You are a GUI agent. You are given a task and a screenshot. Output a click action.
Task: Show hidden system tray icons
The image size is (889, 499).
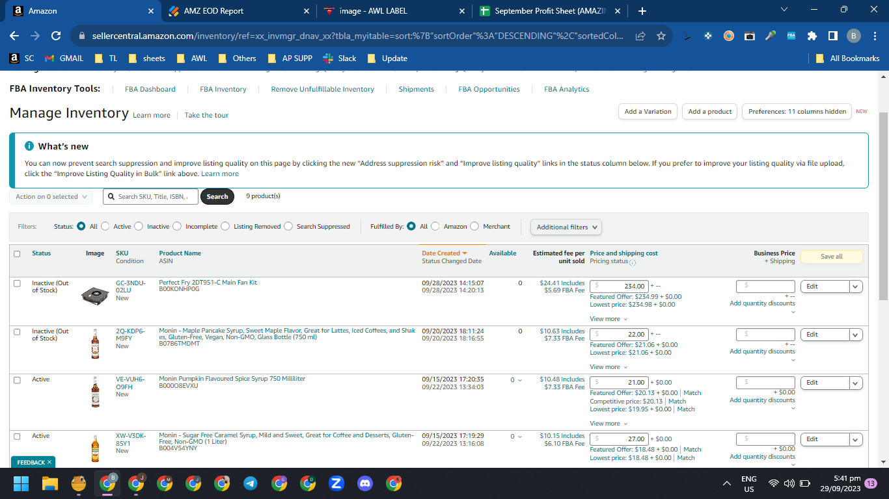coord(727,483)
